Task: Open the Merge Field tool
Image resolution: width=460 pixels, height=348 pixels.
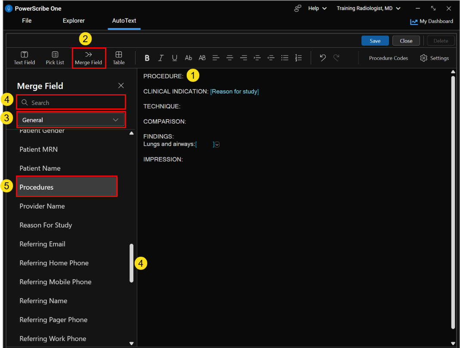Action: pos(88,58)
